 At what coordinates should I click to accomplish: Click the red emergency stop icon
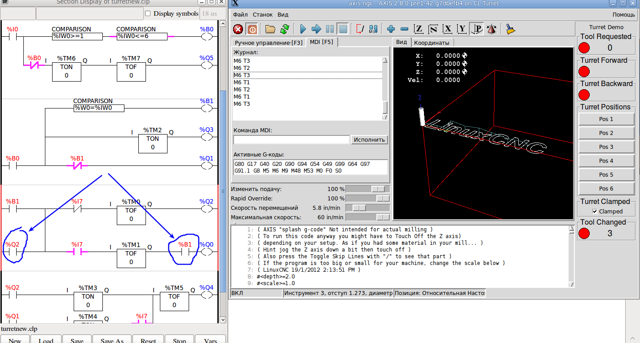(x=238, y=29)
